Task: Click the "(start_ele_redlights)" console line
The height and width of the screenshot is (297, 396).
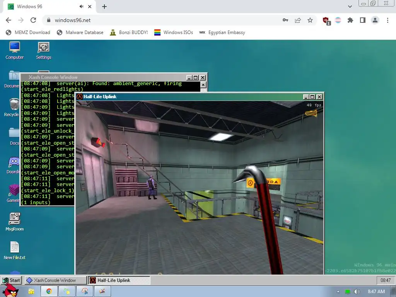Action: (52, 89)
